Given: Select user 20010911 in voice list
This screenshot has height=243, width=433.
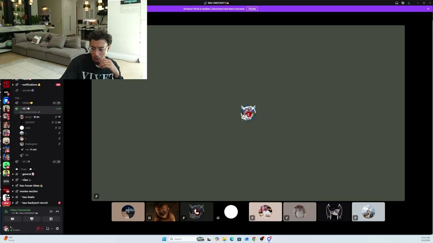Looking at the screenshot, I should pos(40,123).
